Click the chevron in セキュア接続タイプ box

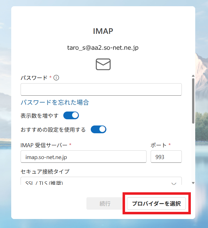[x=174, y=183]
